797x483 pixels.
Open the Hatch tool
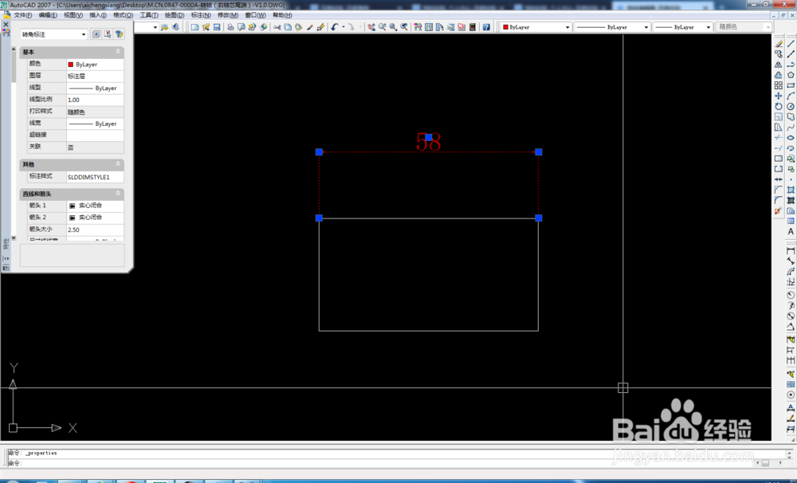point(791,190)
